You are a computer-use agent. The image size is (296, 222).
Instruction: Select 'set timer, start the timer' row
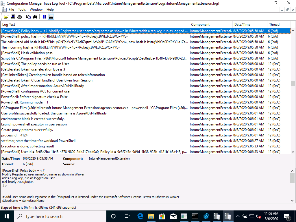click(145, 141)
